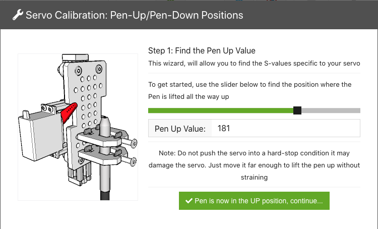Click the red servo arm in the illustration
This screenshot has width=378, height=229.
click(69, 111)
